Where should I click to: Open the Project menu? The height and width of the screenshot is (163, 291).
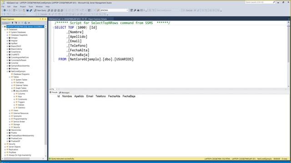23,6
